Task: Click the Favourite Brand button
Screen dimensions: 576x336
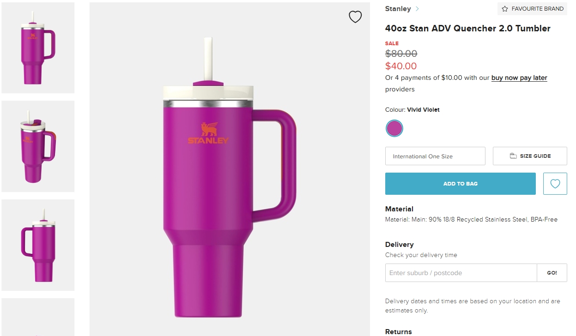Action: [x=532, y=9]
